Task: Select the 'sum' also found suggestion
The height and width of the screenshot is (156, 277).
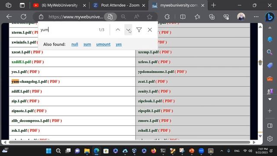Action: (x=87, y=44)
